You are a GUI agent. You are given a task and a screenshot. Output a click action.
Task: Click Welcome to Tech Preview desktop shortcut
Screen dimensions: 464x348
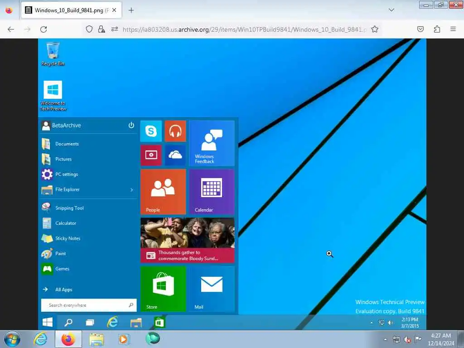[53, 96]
